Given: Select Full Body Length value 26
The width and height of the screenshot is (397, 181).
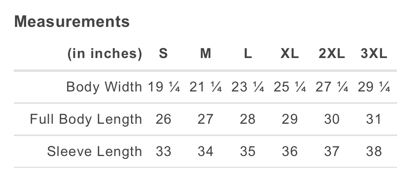Looking at the screenshot, I should coord(163,119).
